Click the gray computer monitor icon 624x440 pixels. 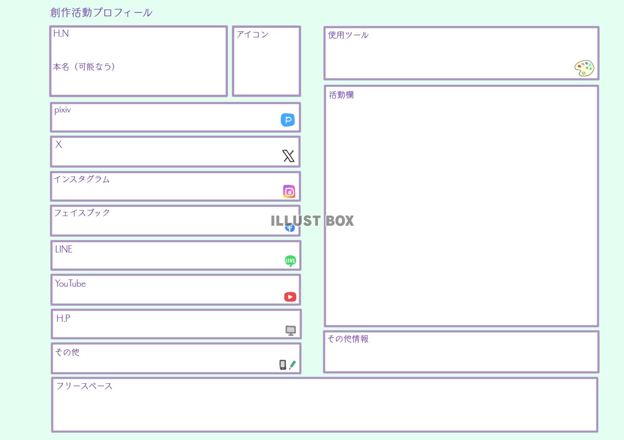point(290,331)
